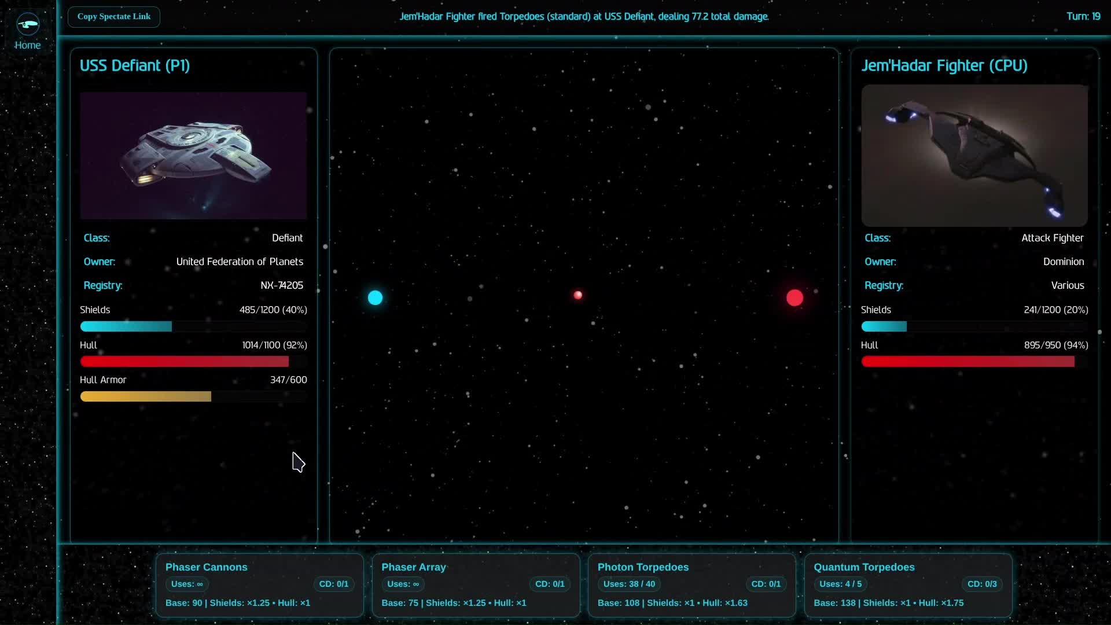
Task: Click the yellow Hull Armor bar
Action: tap(193, 396)
